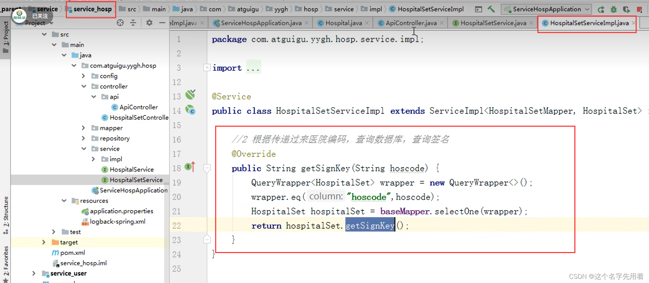
Task: Click the collapse all icon in Project panel
Action: (133, 23)
